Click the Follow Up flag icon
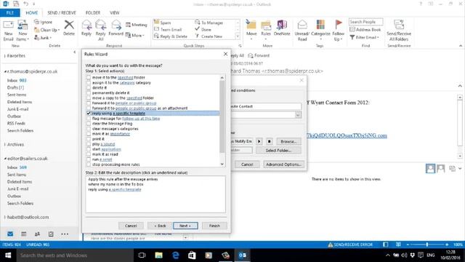Viewport: 465px width, 262px height. pyautogui.click(x=339, y=25)
